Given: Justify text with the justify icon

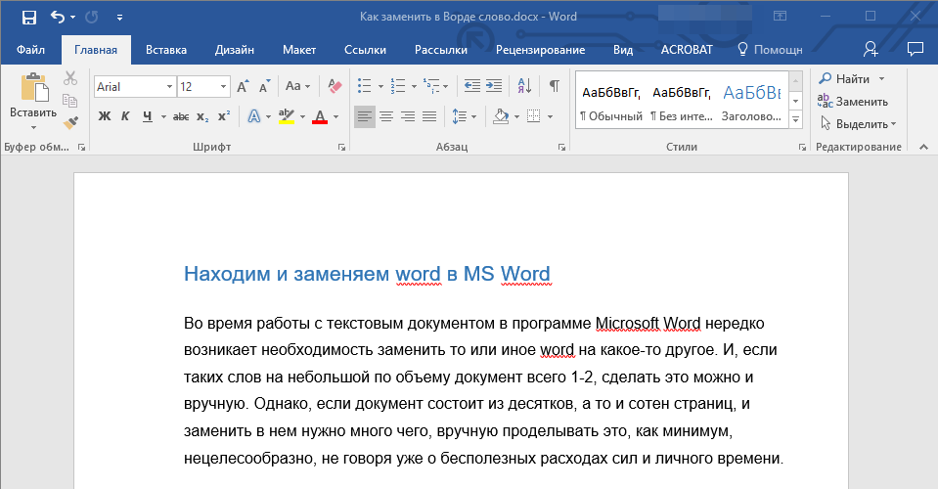Looking at the screenshot, I should pyautogui.click(x=429, y=116).
